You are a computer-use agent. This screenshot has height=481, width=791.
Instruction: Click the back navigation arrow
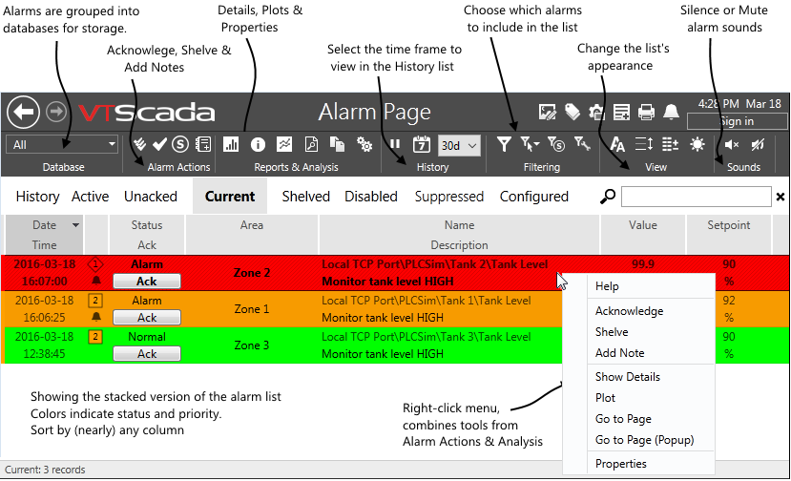pos(23,112)
